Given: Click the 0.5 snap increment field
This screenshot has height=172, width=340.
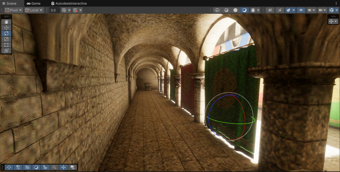Looking at the screenshot, I should click(54, 10).
